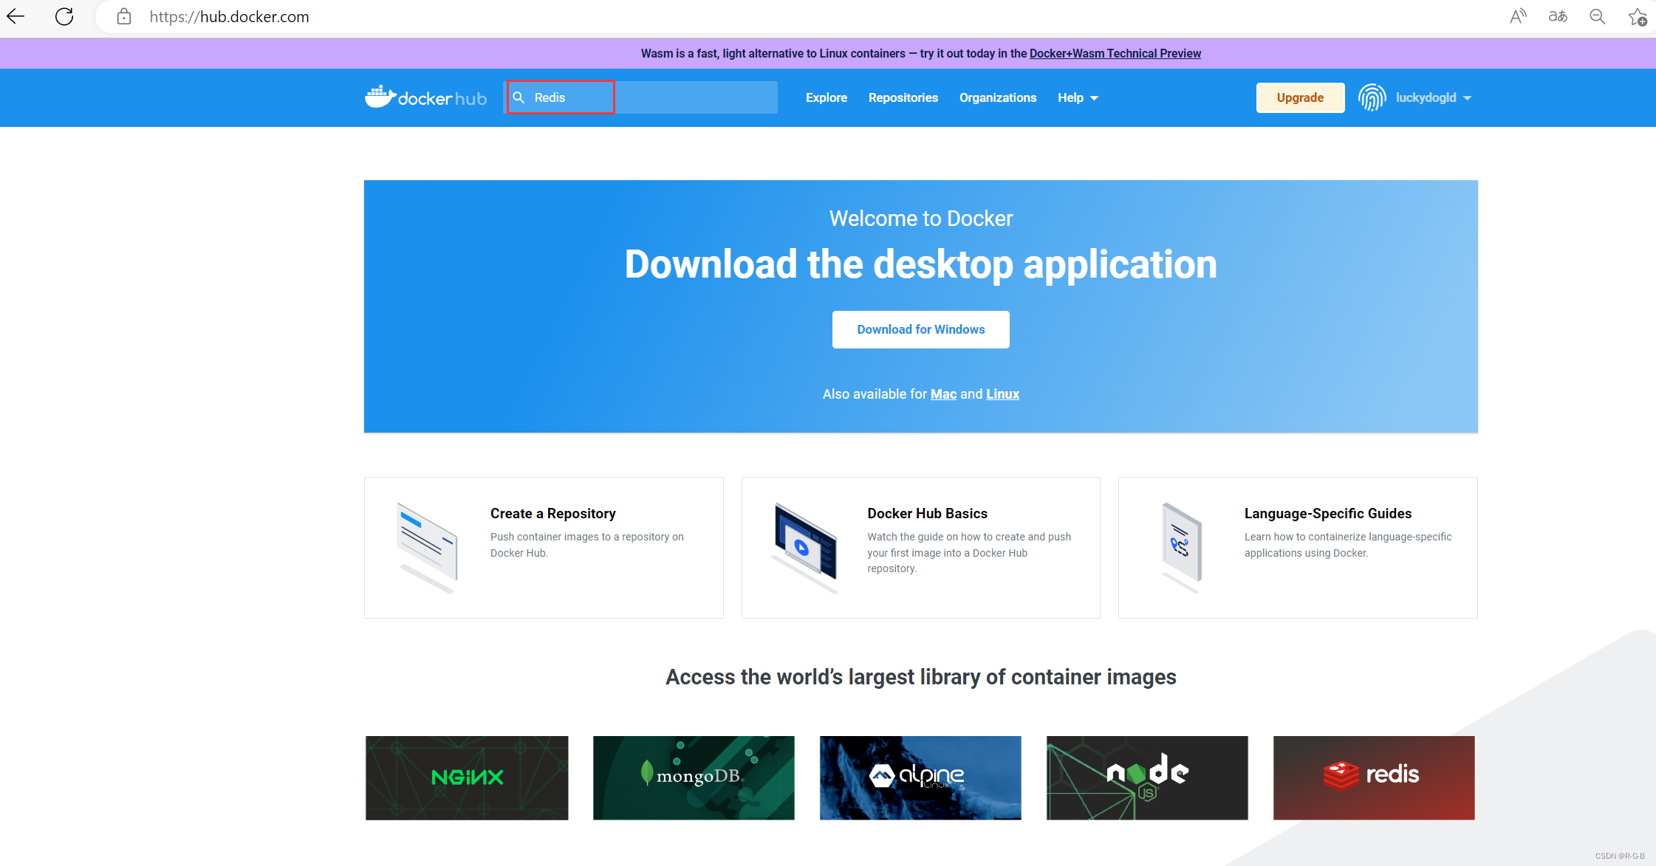This screenshot has height=866, width=1656.
Task: Open the Language-Specific Guides card title
Action: [x=1327, y=513]
